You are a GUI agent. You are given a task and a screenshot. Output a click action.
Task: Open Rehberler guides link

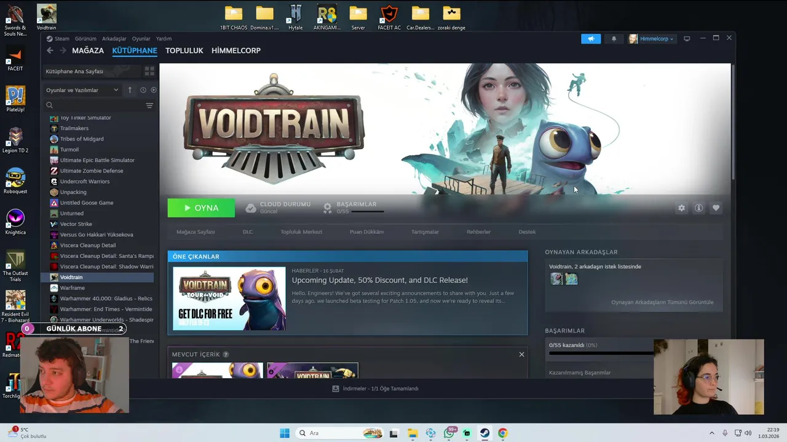(x=478, y=232)
